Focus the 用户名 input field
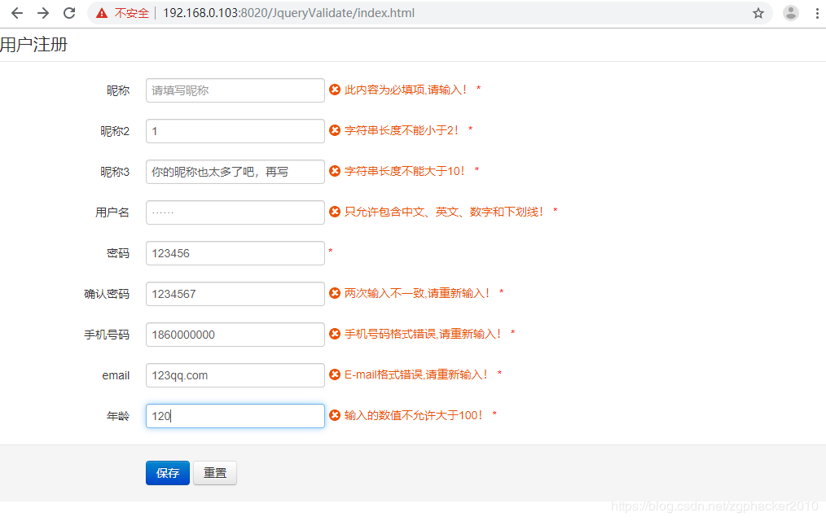The height and width of the screenshot is (521, 826). [235, 212]
